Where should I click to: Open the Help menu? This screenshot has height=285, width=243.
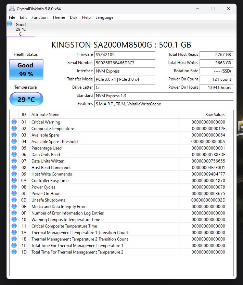86,17
